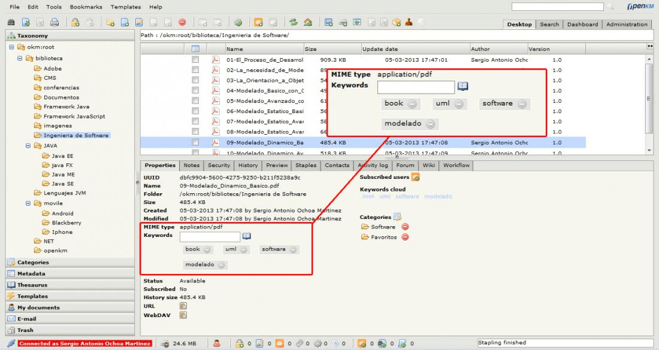659x350 pixels.
Task: Check the box for 06-Modelado_Estatico_Basi file
Action: pos(195,111)
